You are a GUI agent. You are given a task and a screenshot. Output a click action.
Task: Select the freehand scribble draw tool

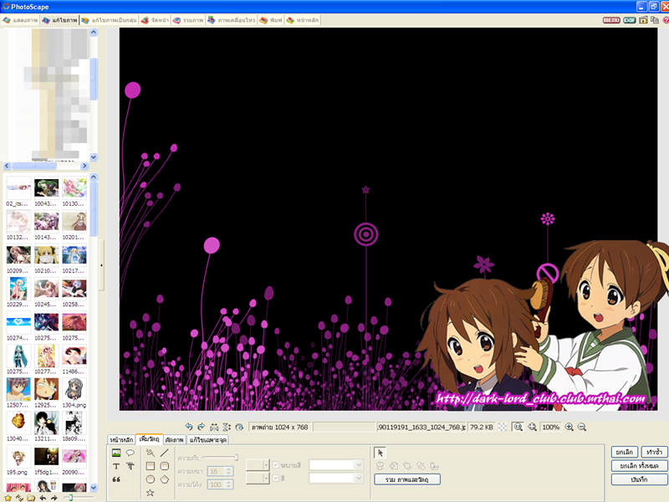(x=151, y=453)
